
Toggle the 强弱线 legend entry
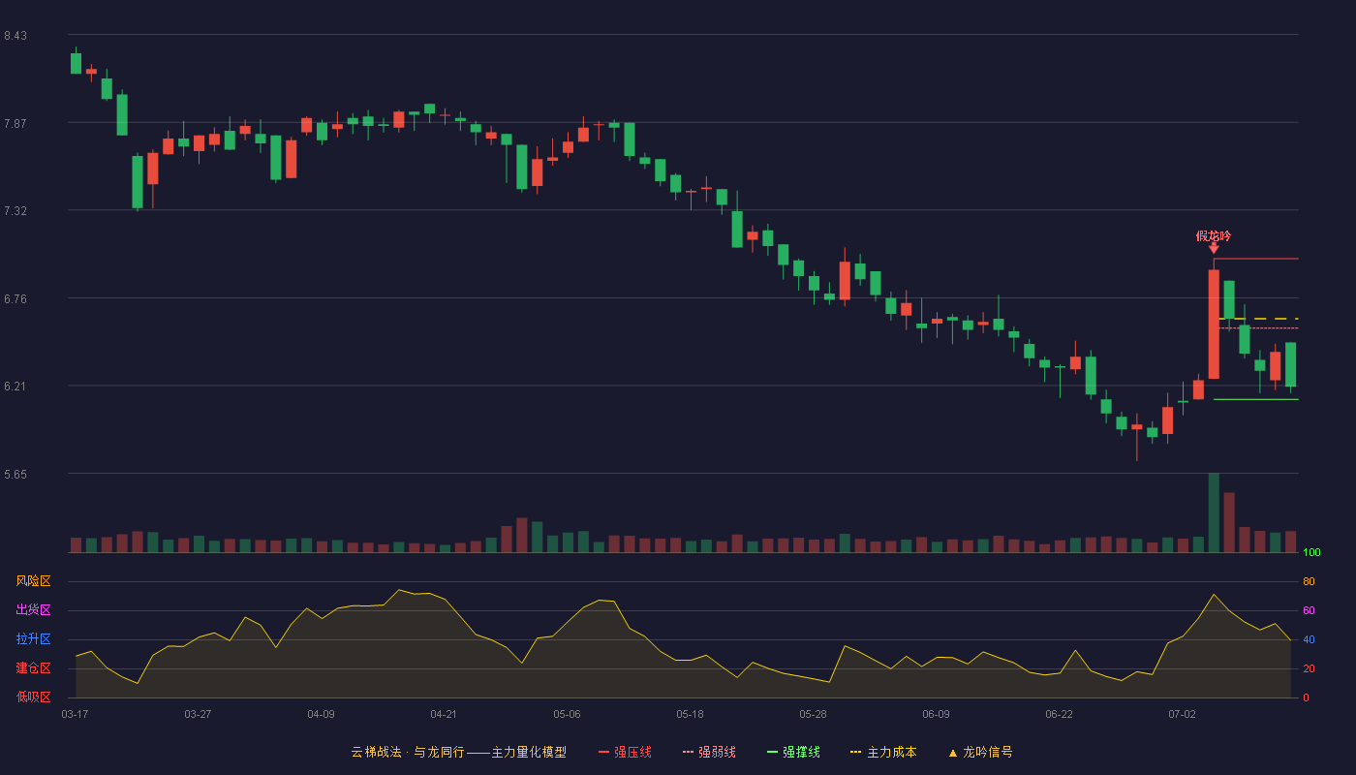pyautogui.click(x=709, y=752)
